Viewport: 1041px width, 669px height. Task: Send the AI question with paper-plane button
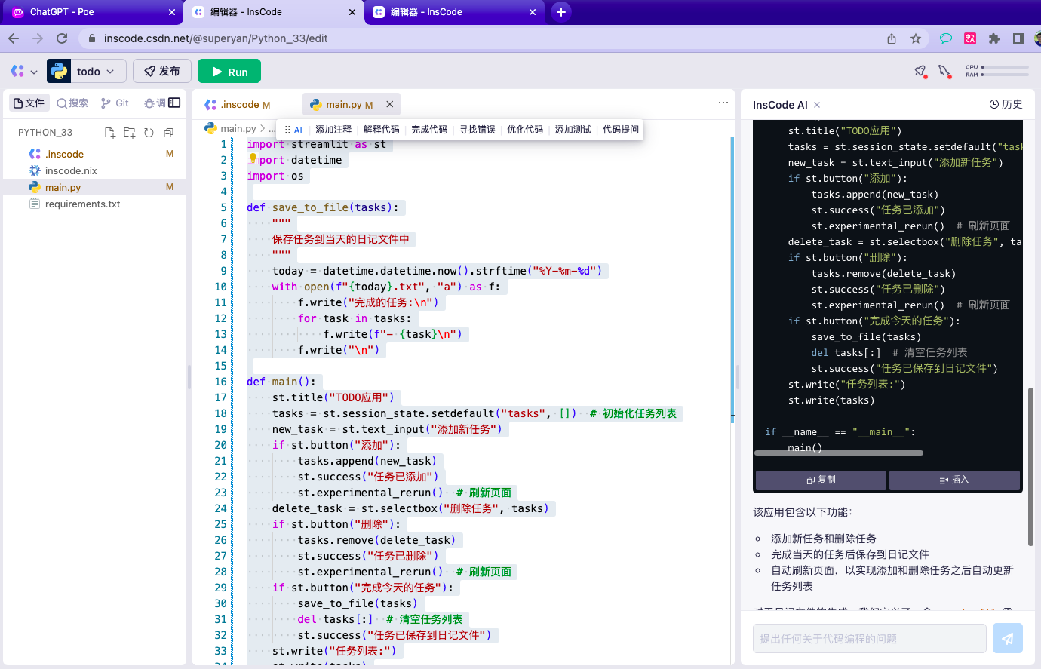tap(1007, 638)
